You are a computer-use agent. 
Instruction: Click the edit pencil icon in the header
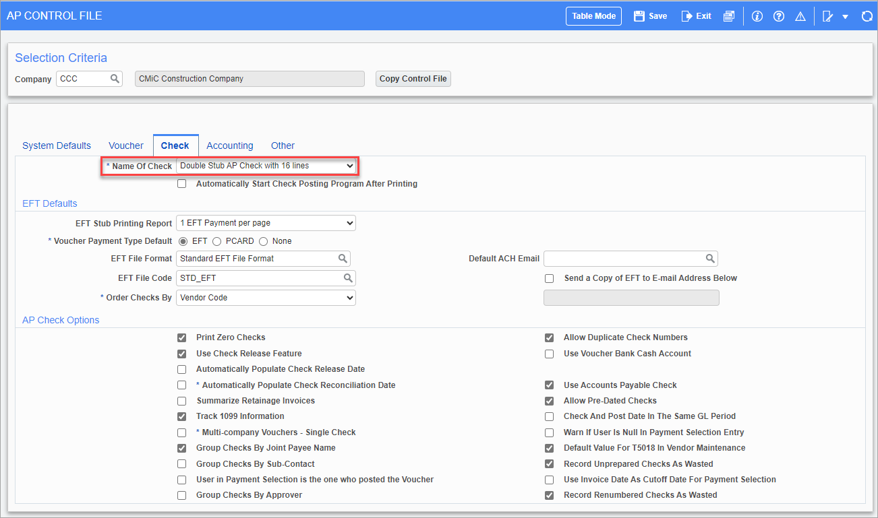click(x=829, y=15)
